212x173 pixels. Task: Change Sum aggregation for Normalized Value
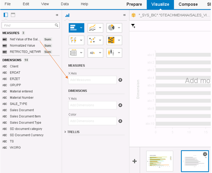(48, 46)
